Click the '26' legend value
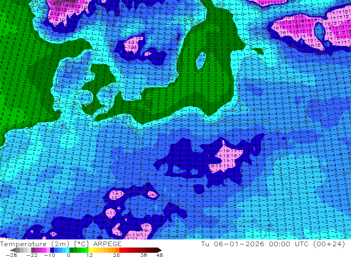The width and height of the screenshot is (351, 257). (117, 255)
